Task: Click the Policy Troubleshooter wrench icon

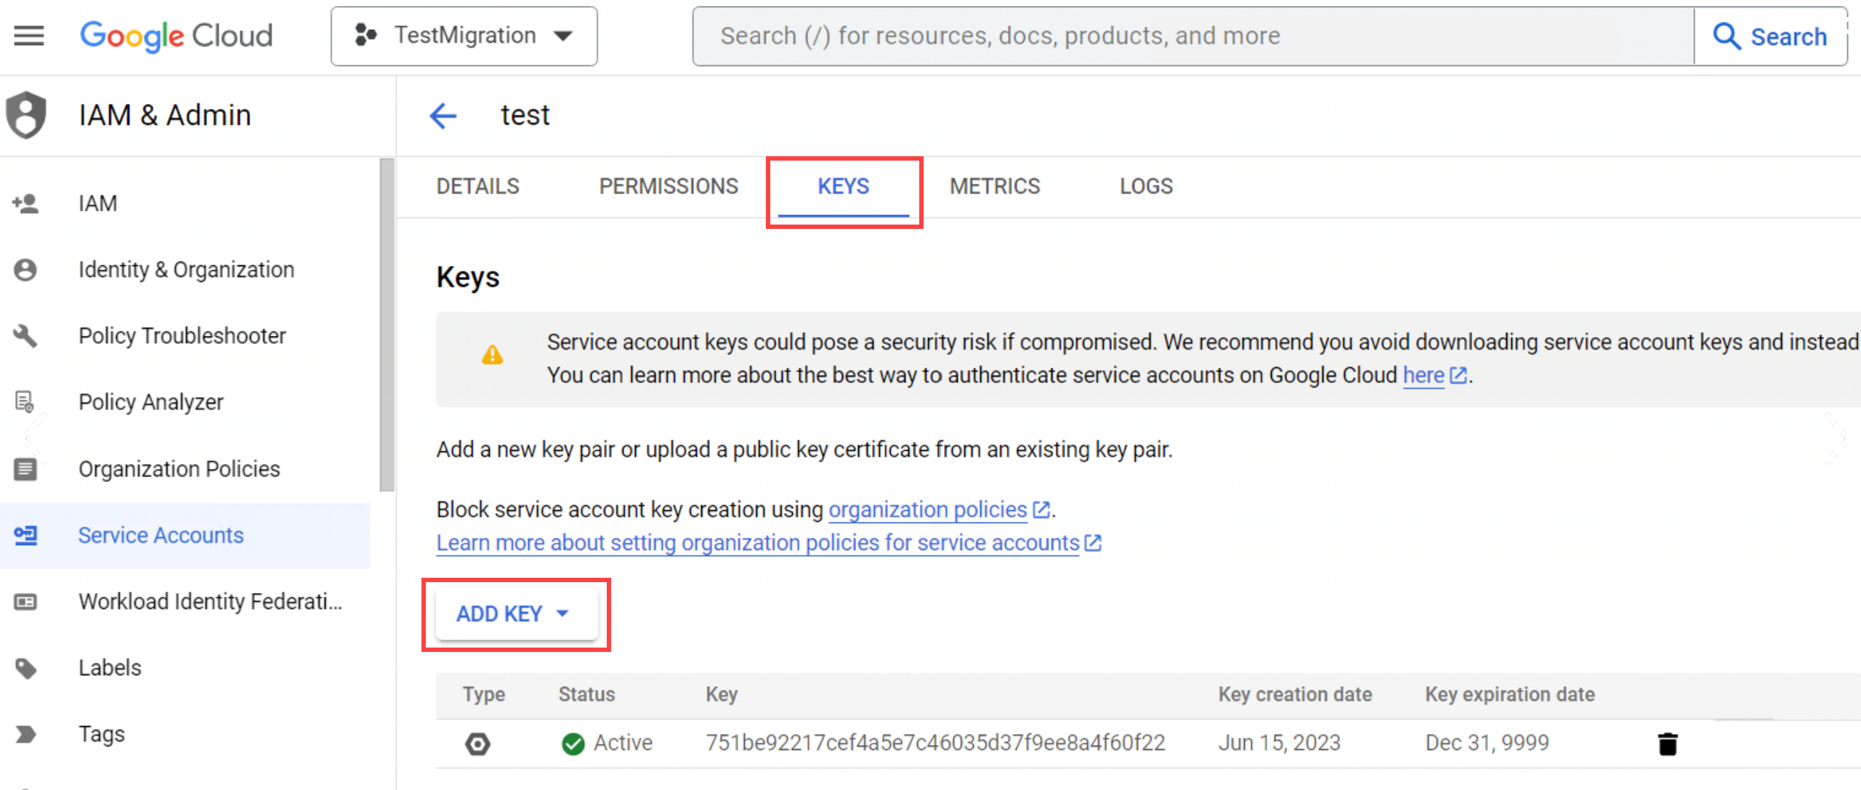Action: coord(25,336)
